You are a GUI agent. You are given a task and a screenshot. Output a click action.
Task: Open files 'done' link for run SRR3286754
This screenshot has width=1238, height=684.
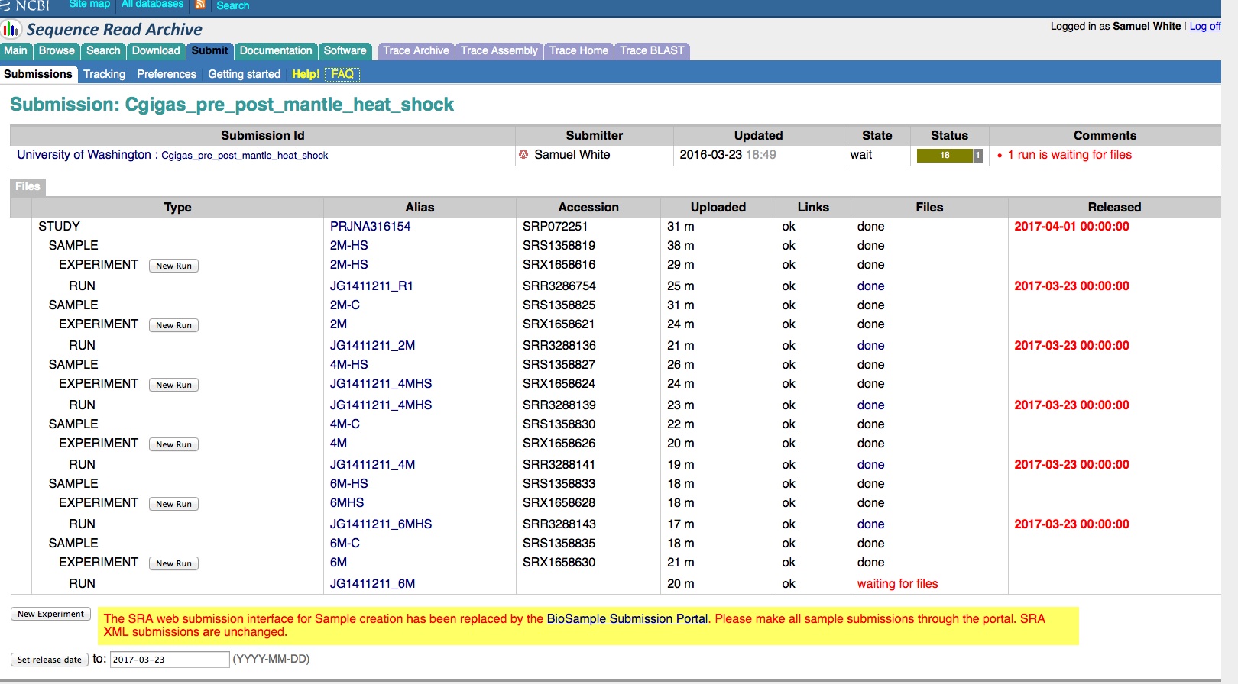pos(870,286)
